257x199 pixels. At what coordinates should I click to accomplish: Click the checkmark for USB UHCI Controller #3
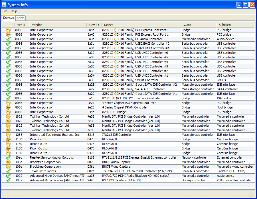[x=8, y=66]
